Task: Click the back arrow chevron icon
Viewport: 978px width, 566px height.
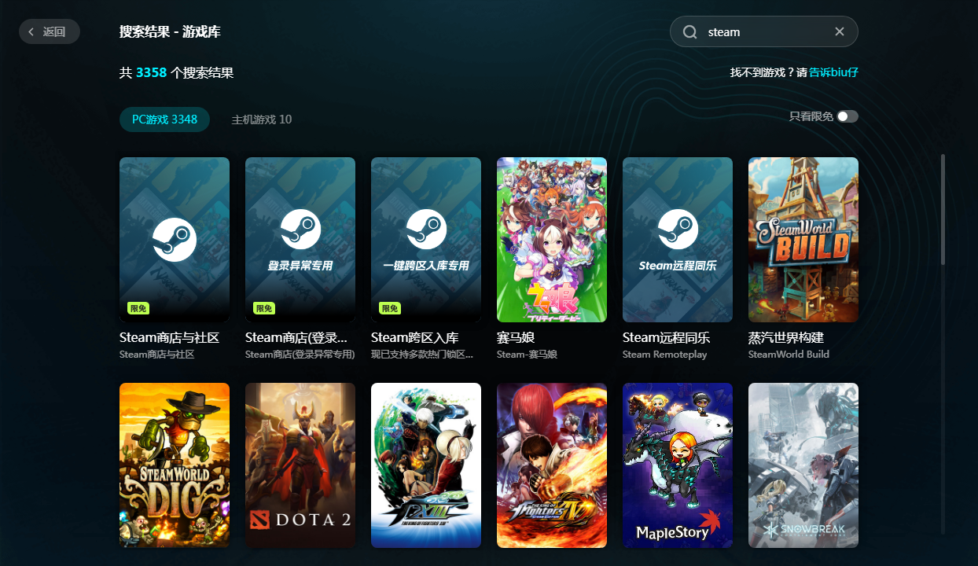Action: pos(31,32)
